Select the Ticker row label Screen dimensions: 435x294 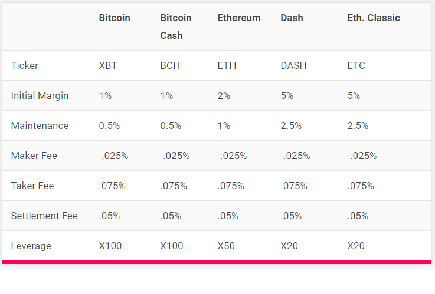pos(24,65)
